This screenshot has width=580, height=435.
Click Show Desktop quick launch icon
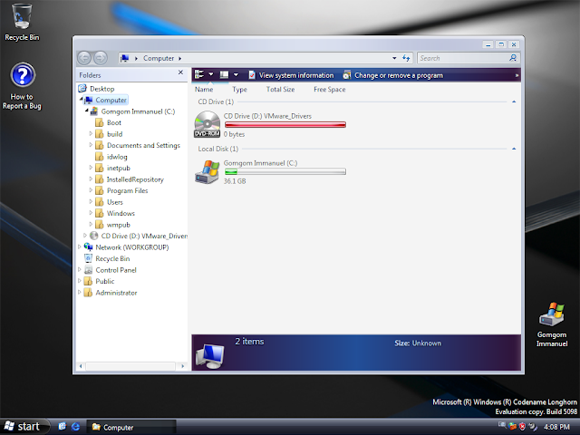pyautogui.click(x=62, y=427)
